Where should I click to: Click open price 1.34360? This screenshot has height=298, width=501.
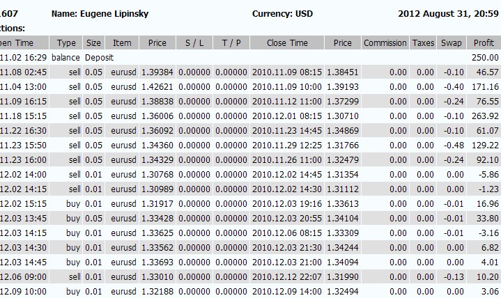pyautogui.click(x=157, y=146)
